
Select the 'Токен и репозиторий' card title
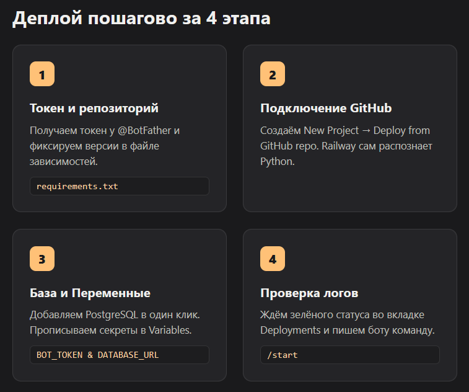[94, 109]
